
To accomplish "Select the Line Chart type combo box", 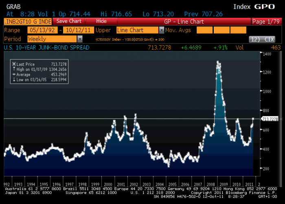I will click(x=137, y=30).
